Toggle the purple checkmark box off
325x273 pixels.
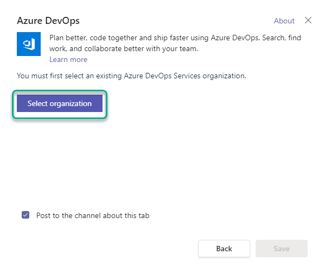(x=26, y=215)
